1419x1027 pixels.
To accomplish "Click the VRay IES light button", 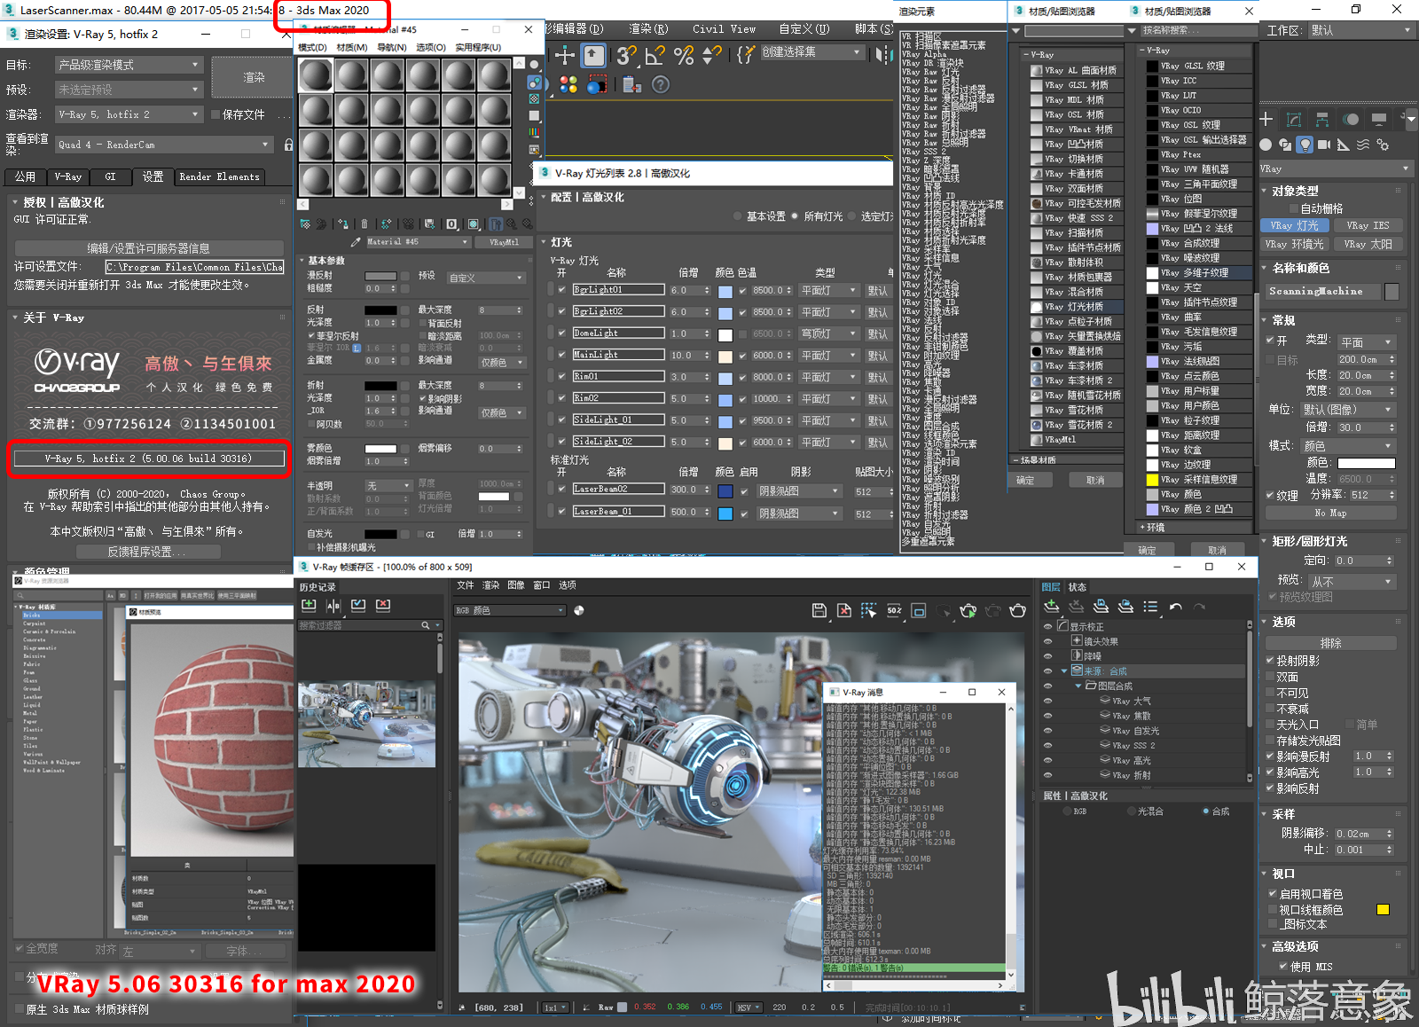I will (x=1368, y=225).
